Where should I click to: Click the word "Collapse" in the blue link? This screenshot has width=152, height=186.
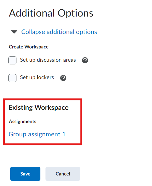[x=33, y=32]
